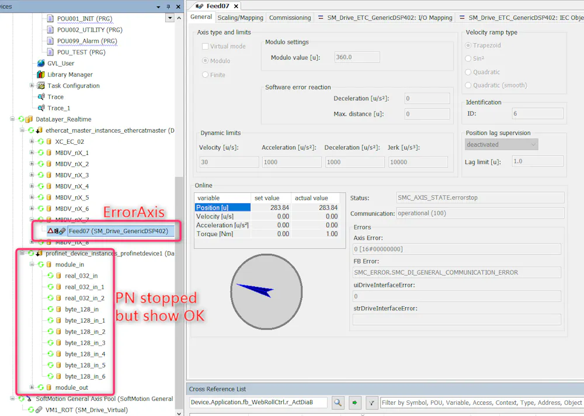Click the Filter by Symbol field
The image size is (584, 416).
point(482,403)
